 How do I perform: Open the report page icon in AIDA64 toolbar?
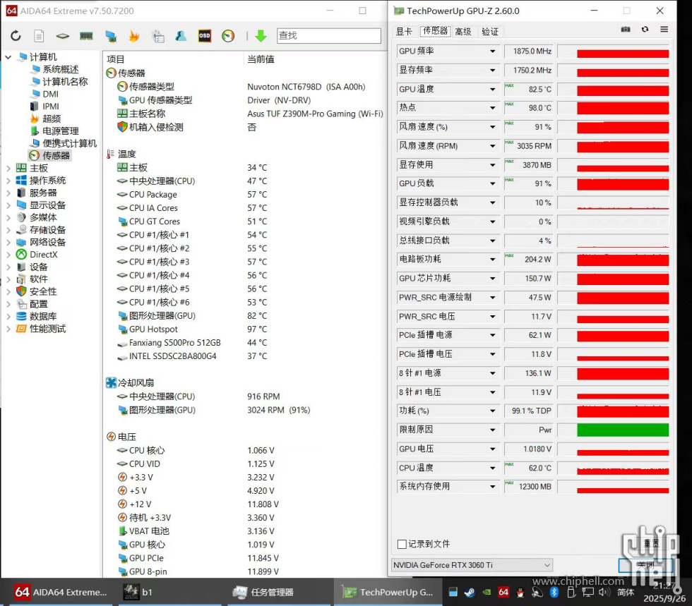39,36
